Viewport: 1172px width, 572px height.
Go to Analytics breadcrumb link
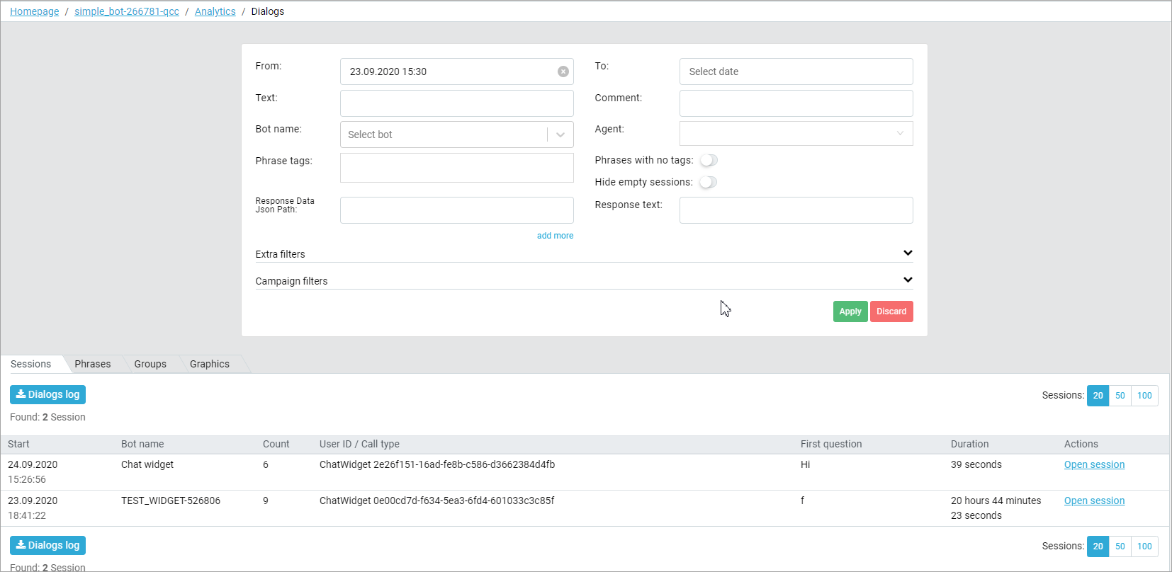[x=215, y=11]
